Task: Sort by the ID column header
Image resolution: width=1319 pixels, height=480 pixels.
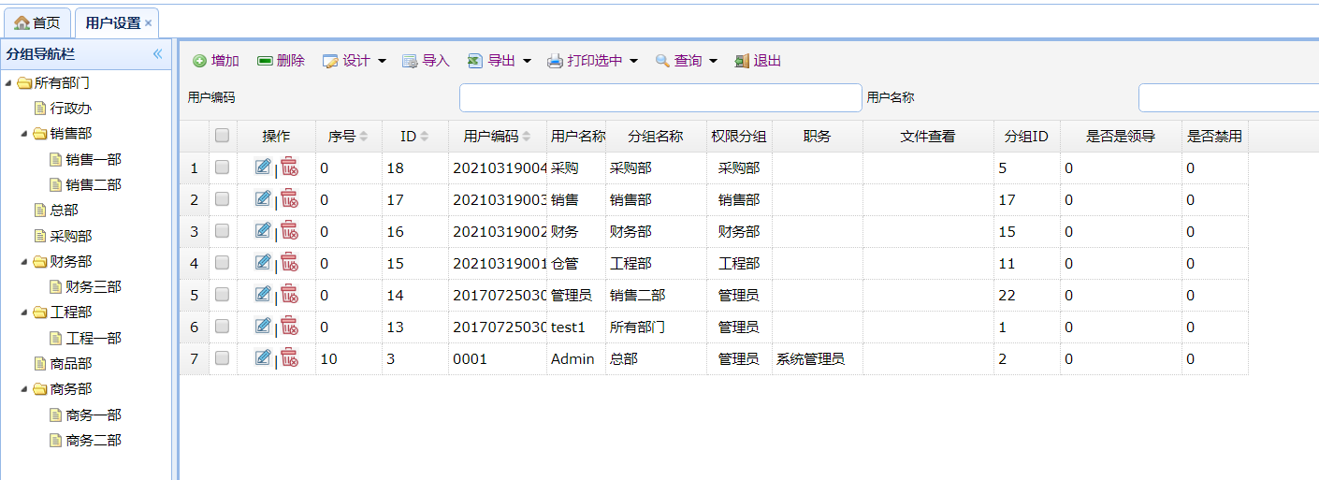Action: tap(413, 137)
